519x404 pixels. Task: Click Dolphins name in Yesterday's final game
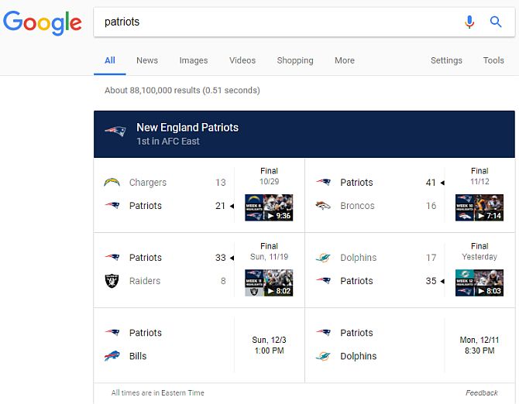tap(358, 258)
